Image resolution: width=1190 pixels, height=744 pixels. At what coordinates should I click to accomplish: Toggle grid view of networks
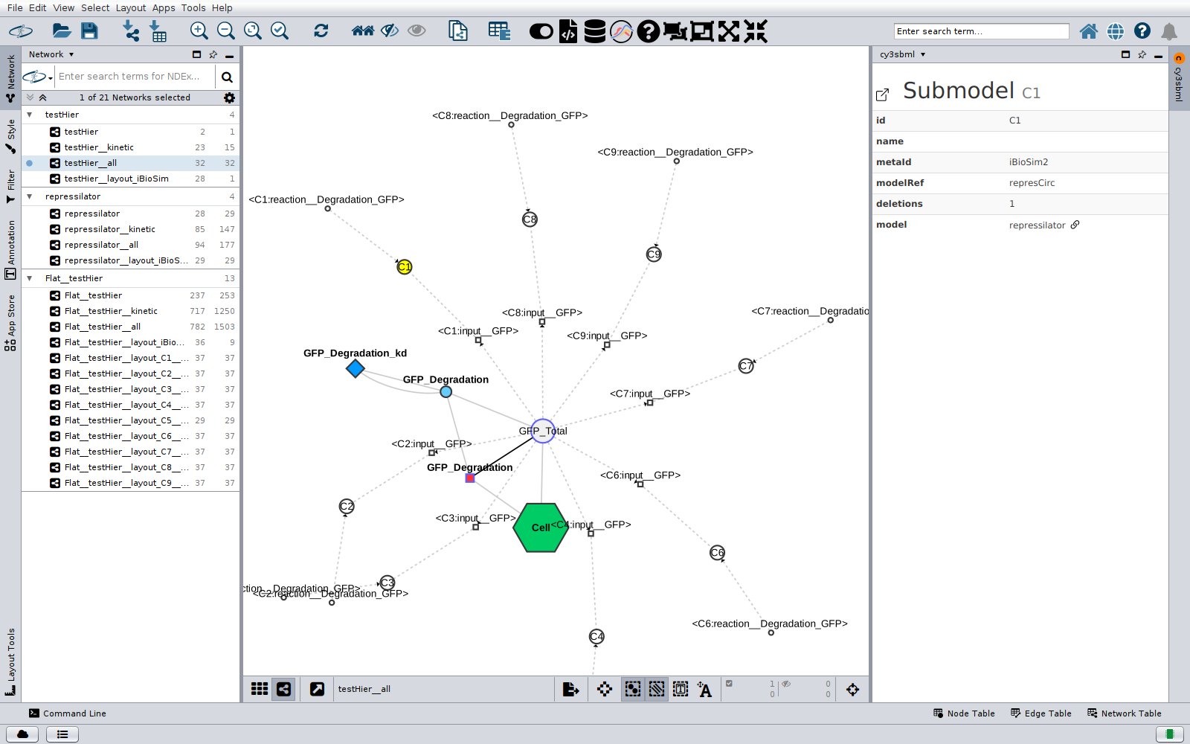pos(260,689)
